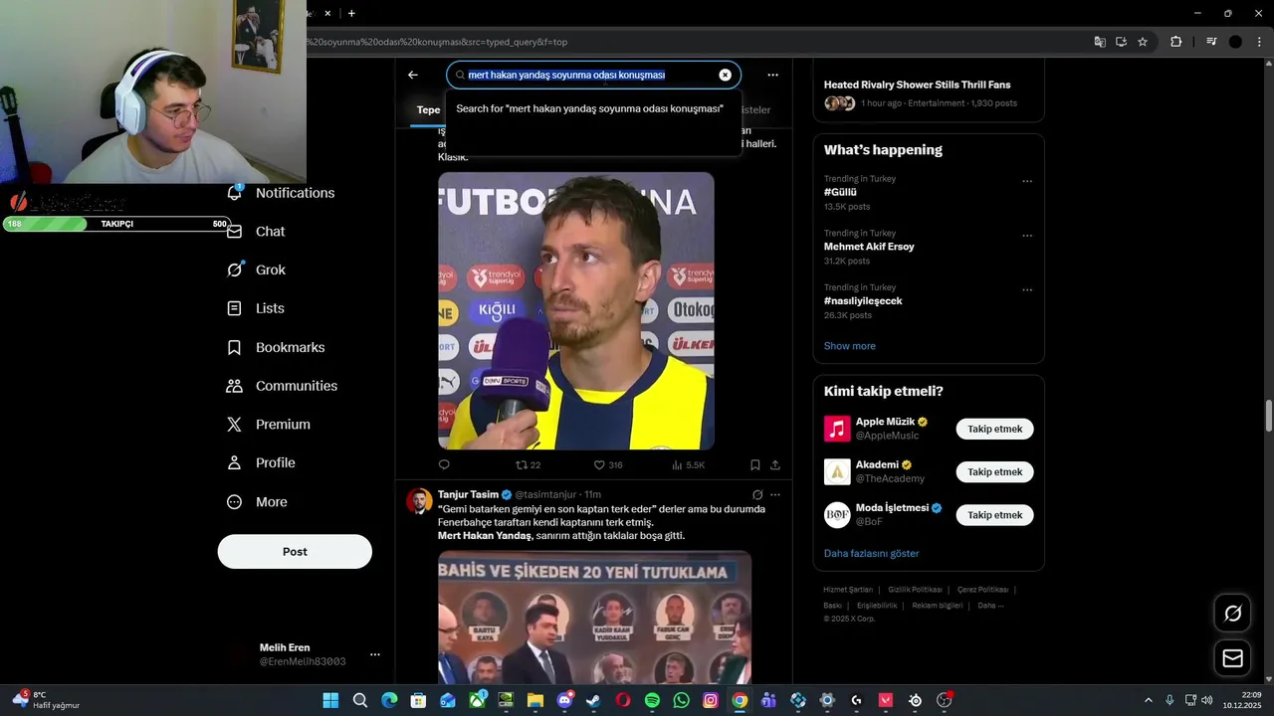Open Steam from the taskbar
This screenshot has height=716, width=1274.
pyautogui.click(x=594, y=700)
